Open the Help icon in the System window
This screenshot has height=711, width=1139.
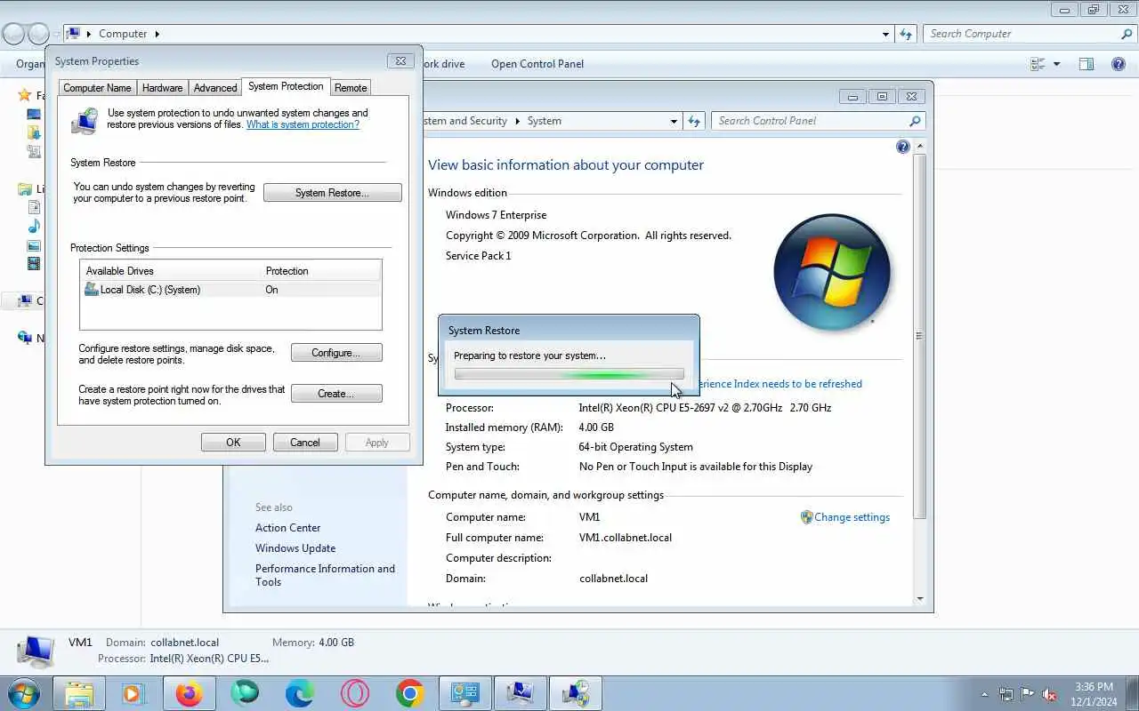[x=903, y=147]
